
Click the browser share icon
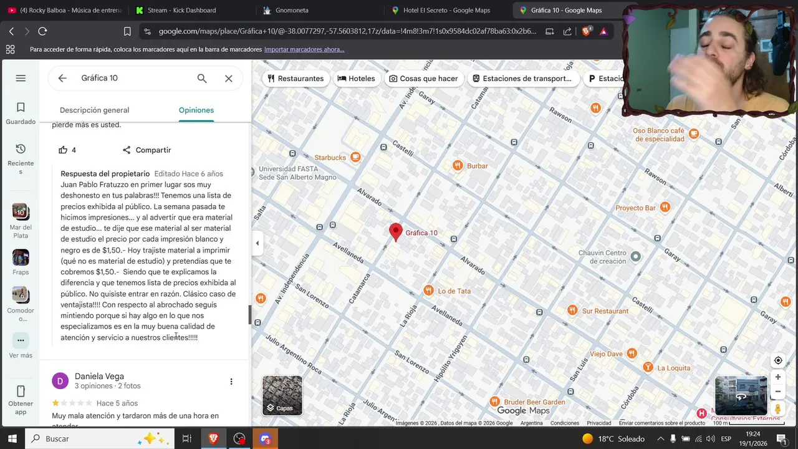[x=567, y=31]
